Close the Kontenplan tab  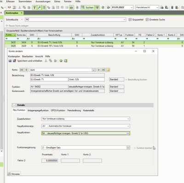coord(22,13)
